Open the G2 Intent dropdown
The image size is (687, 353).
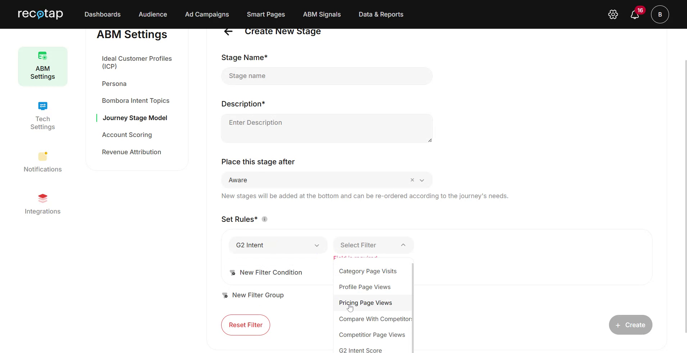(x=278, y=245)
